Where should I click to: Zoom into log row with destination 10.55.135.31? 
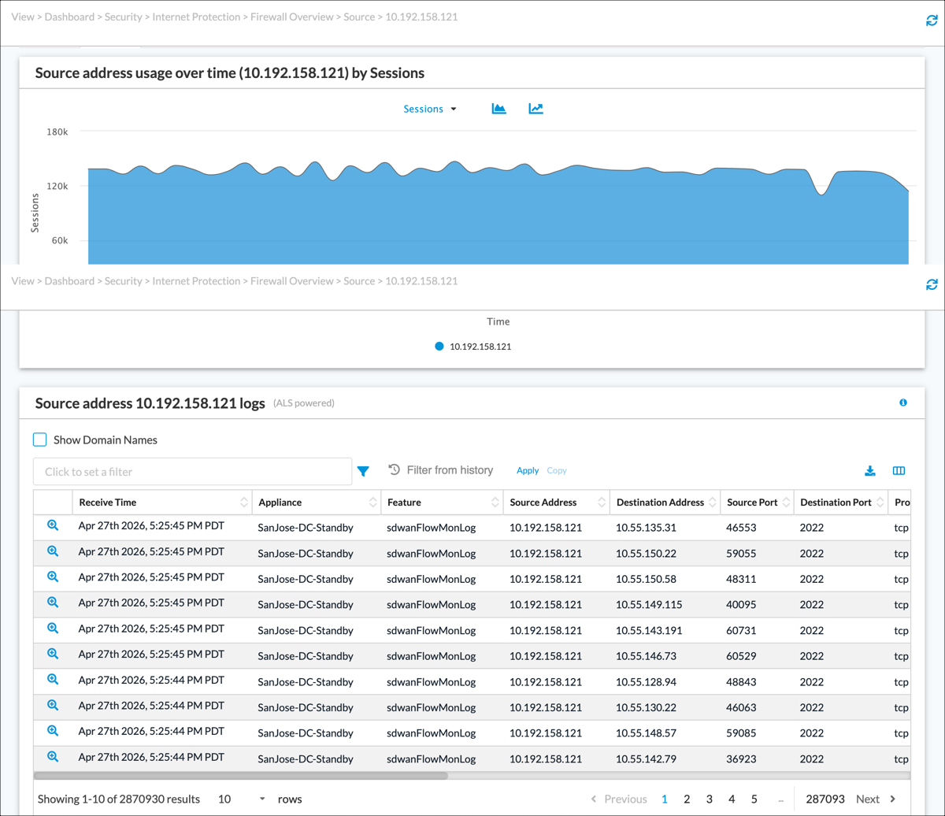pos(53,526)
